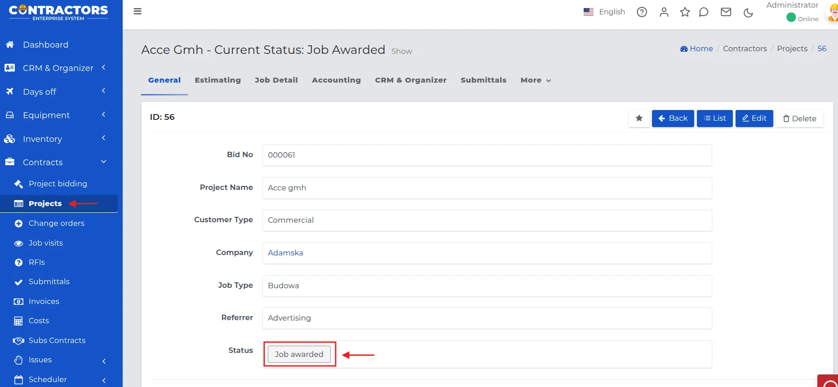Expand Inventory sidebar chevron

[103, 138]
